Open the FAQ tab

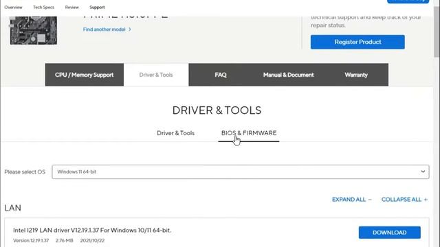pos(221,75)
